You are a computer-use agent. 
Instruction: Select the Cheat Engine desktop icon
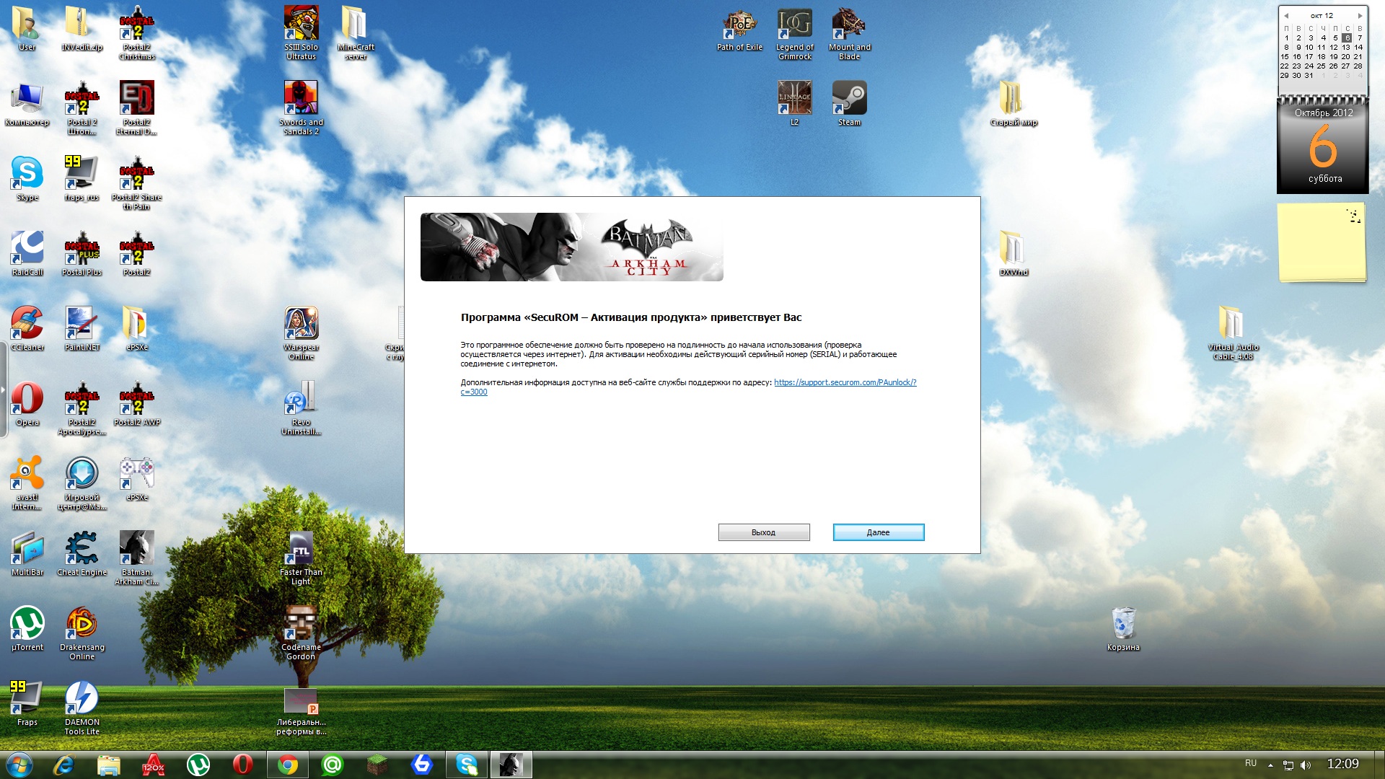82,549
